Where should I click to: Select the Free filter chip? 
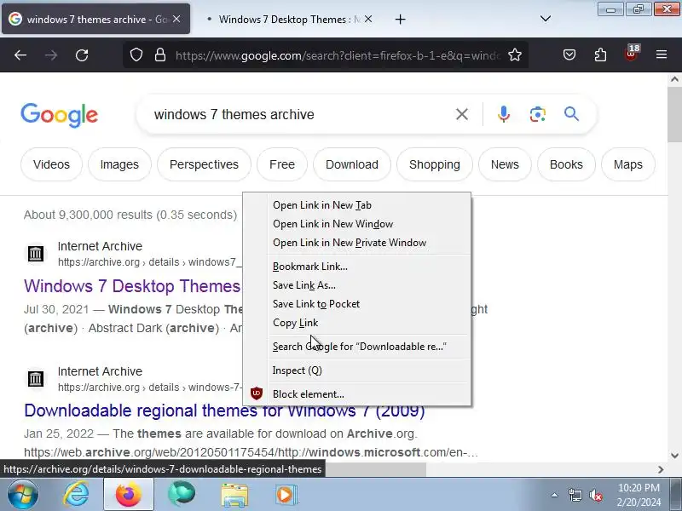pos(282,164)
